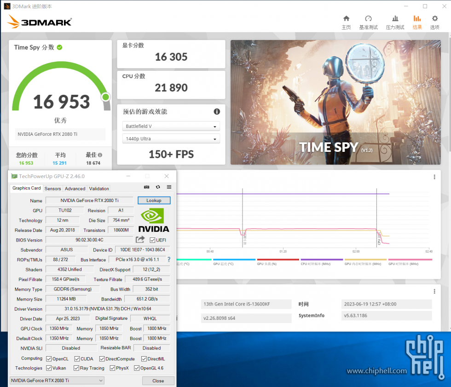Screen dimensions: 451x387
Task: Click the Bus Interface question mark icon
Action: click(169, 260)
